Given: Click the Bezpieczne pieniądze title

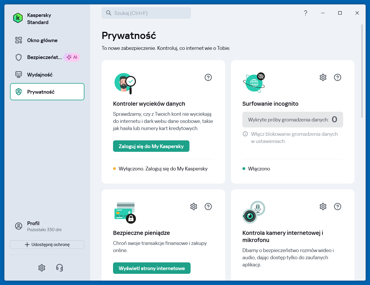Looking at the screenshot, I should 141,233.
